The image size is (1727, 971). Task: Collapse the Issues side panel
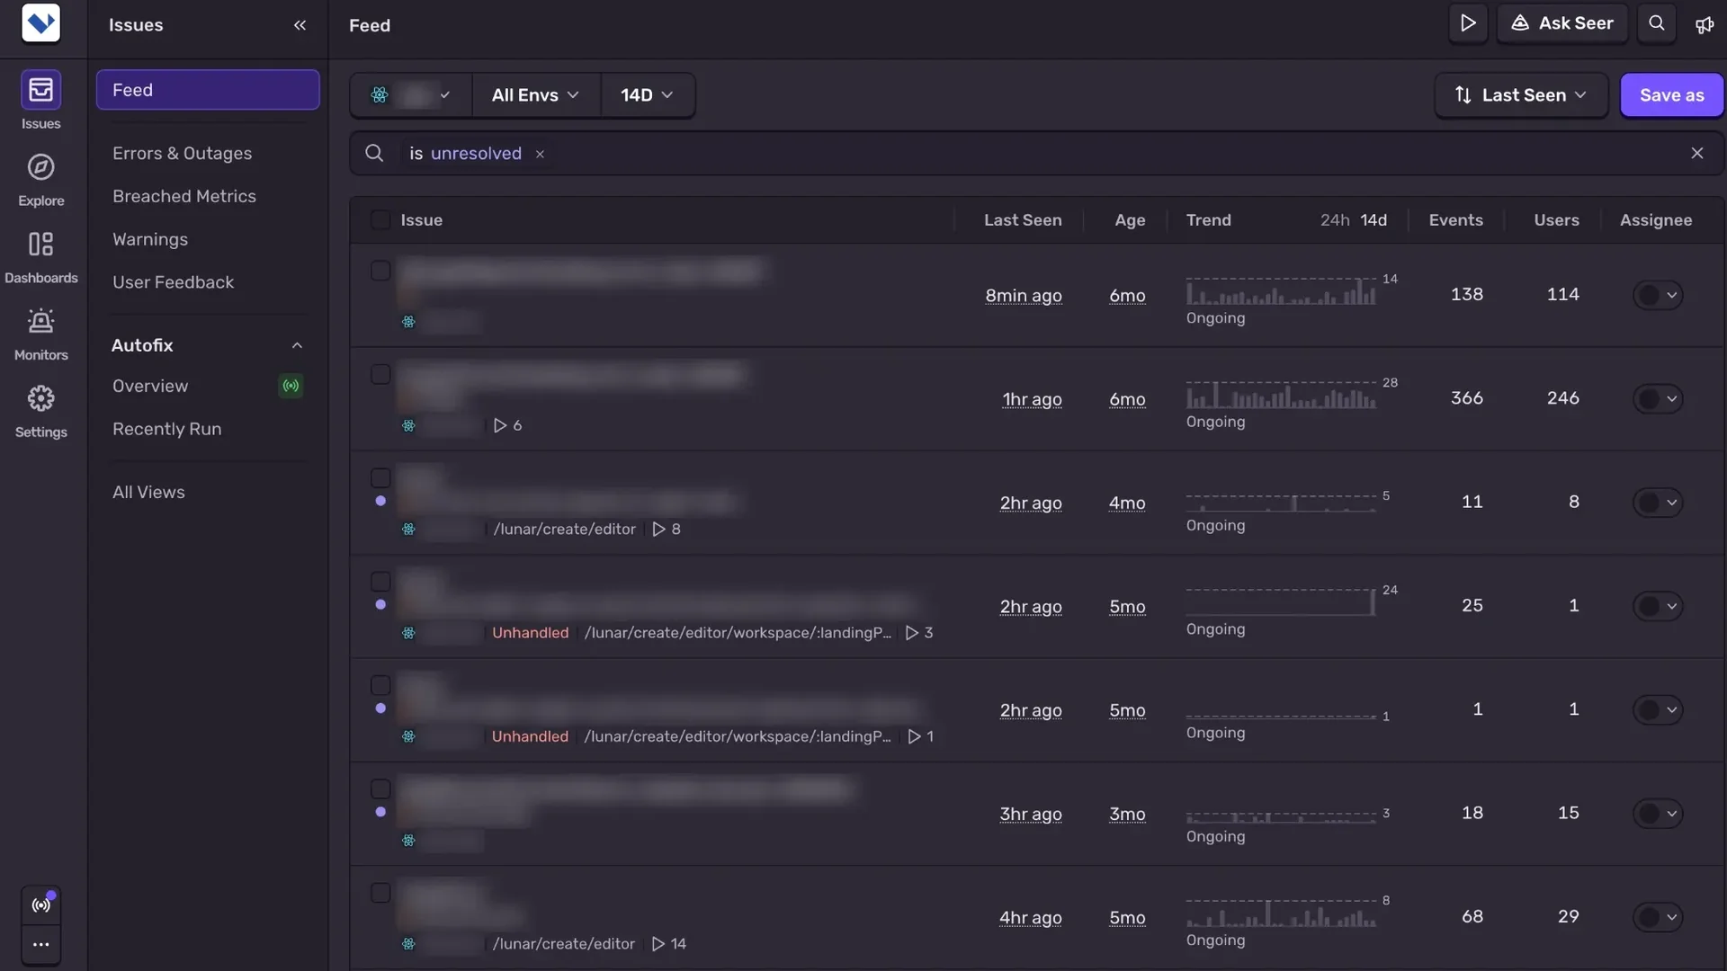pyautogui.click(x=300, y=25)
